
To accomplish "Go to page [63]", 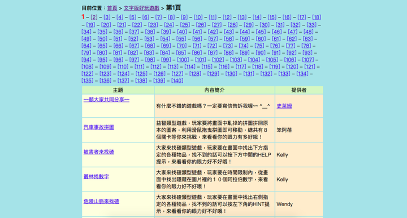I will point(308,39).
